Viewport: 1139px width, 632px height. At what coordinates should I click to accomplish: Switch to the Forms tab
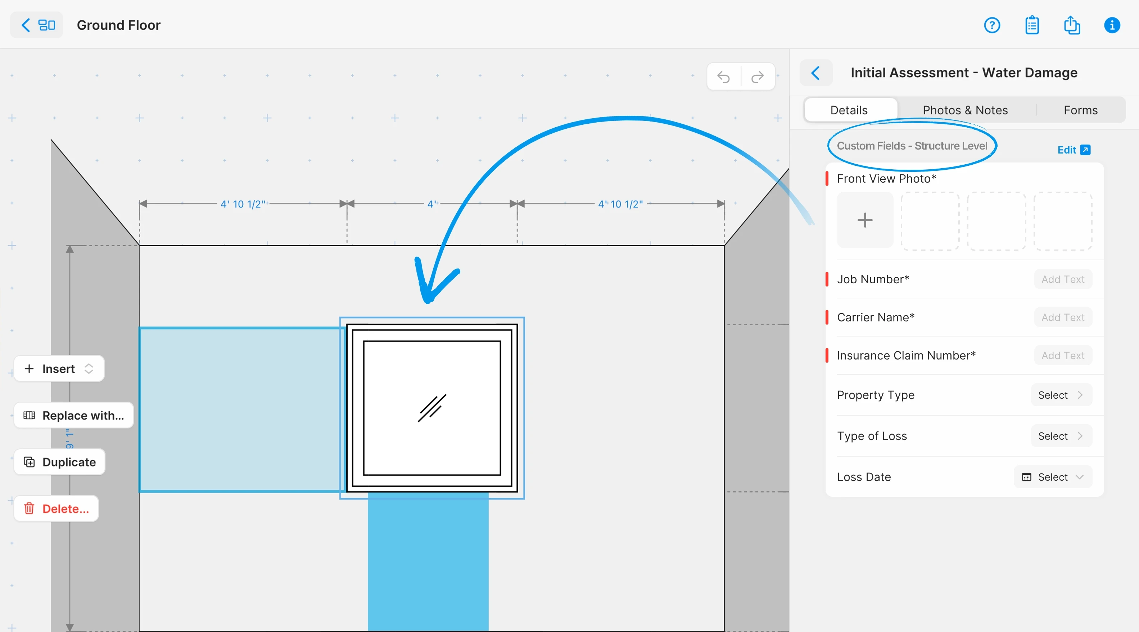[x=1080, y=110]
